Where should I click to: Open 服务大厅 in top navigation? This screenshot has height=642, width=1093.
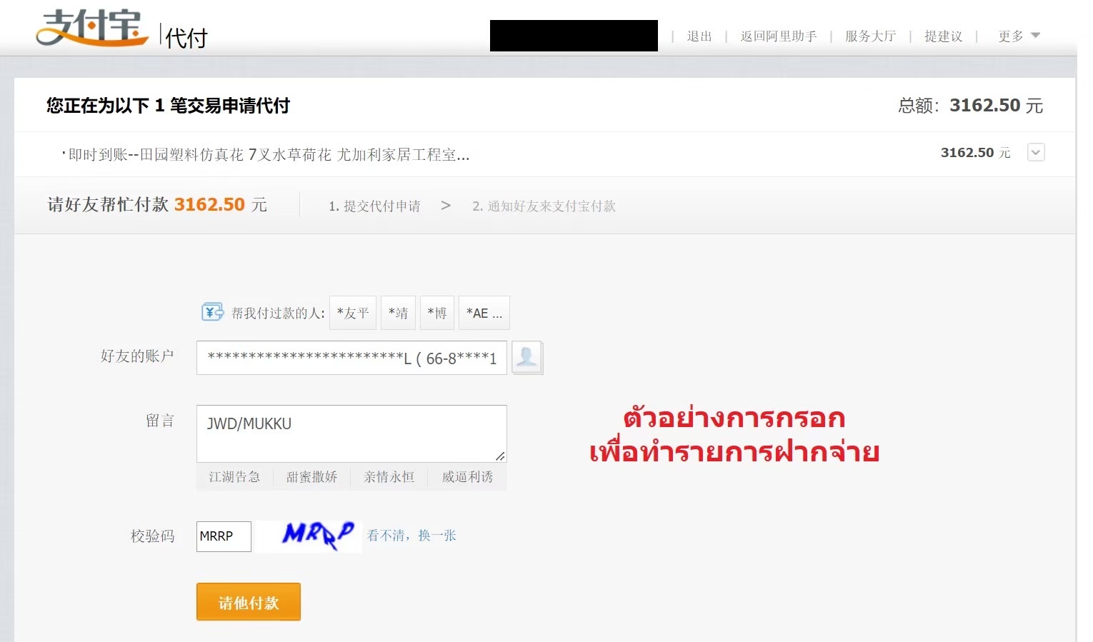coord(869,36)
